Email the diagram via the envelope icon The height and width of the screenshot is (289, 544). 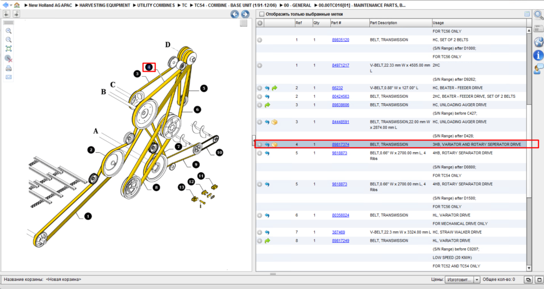(x=9, y=77)
